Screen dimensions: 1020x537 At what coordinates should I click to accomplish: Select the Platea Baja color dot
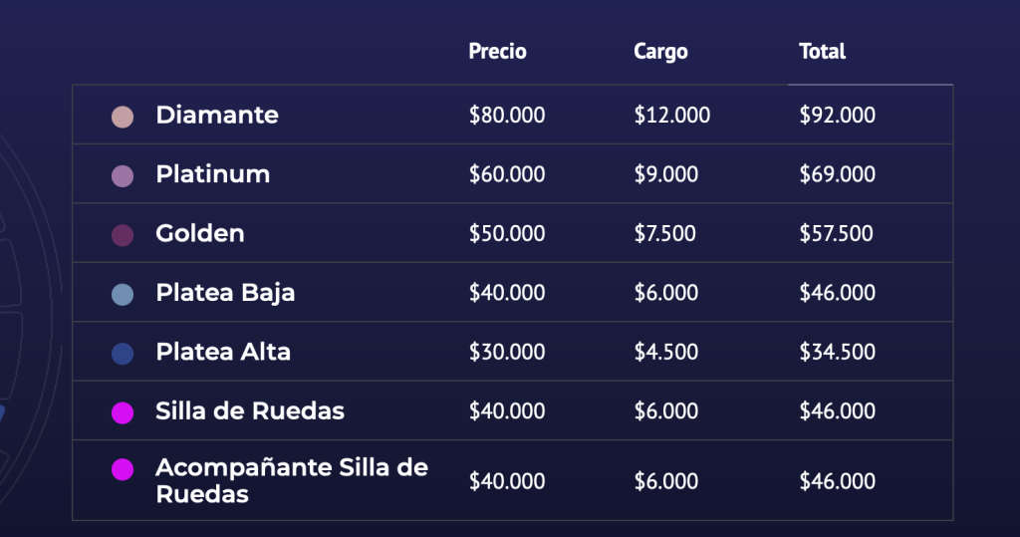click(x=123, y=294)
